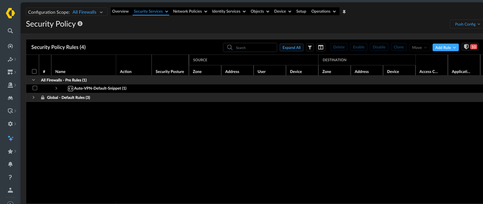Click the Disable button
The height and width of the screenshot is (204, 483).
[379, 47]
